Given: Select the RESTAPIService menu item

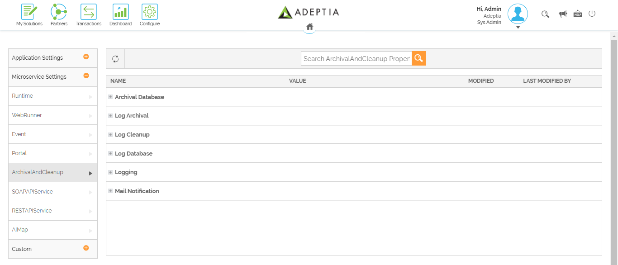Looking at the screenshot, I should 53,211.
